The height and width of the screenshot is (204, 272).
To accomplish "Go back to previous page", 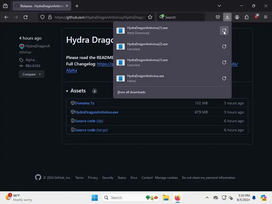I will pyautogui.click(x=6, y=17).
